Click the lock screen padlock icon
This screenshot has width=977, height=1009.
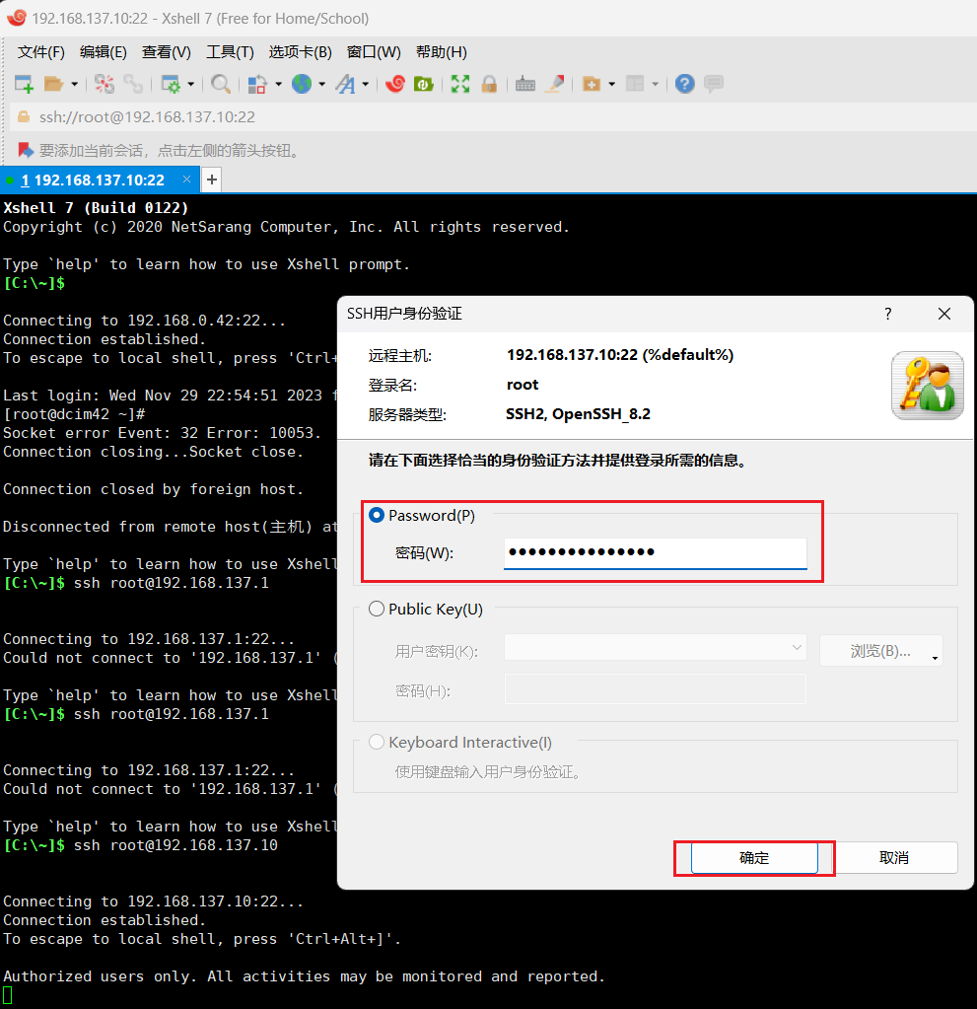coord(489,84)
